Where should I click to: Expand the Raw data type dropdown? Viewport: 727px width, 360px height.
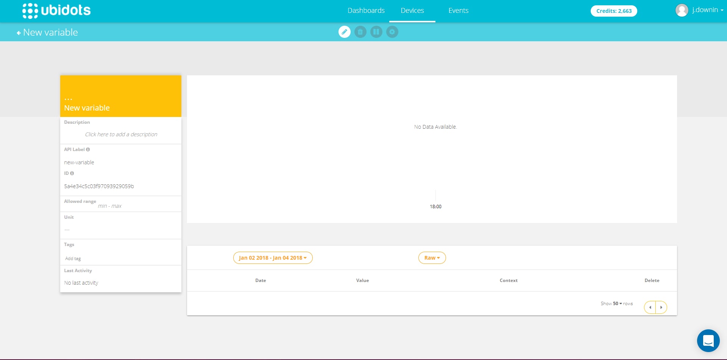[432, 258]
